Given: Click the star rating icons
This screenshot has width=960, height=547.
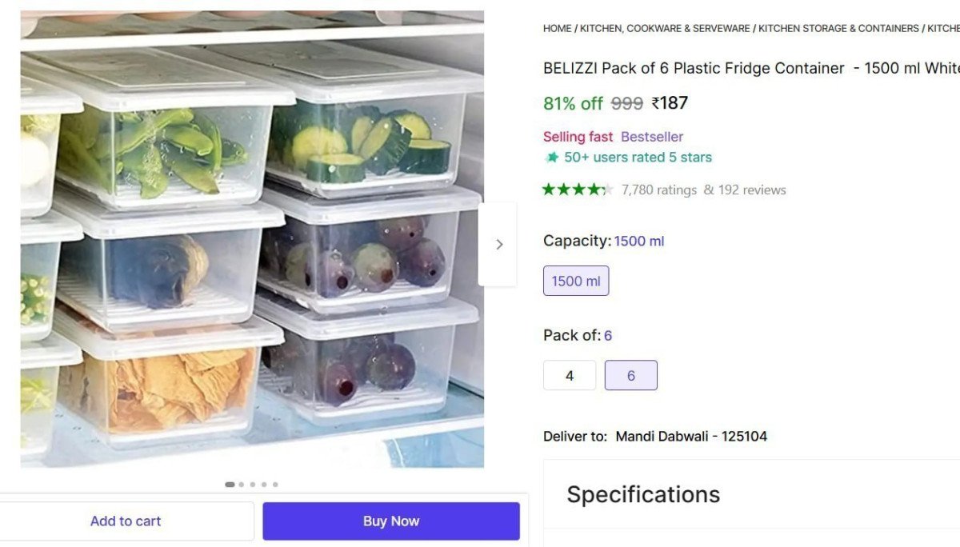Looking at the screenshot, I should 578,190.
